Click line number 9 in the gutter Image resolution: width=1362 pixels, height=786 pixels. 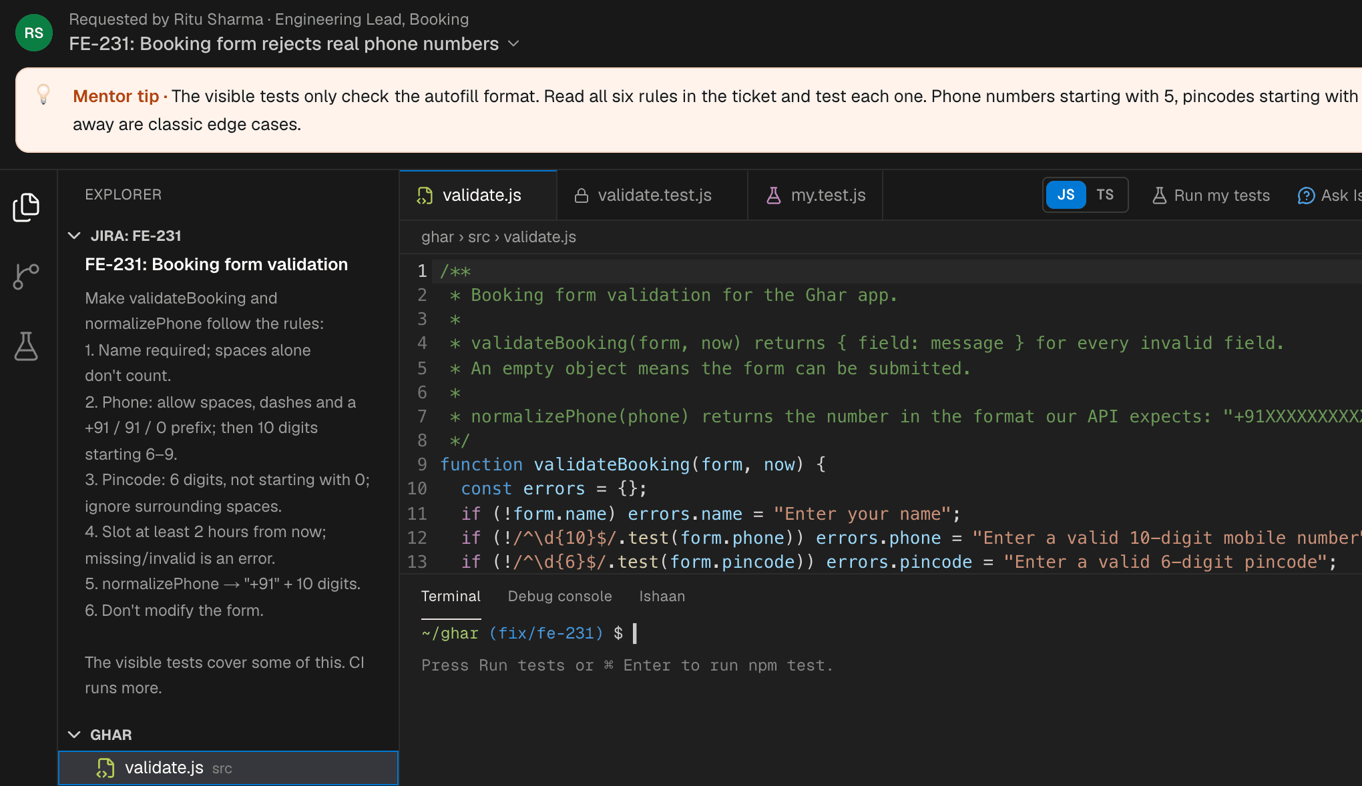point(422,464)
